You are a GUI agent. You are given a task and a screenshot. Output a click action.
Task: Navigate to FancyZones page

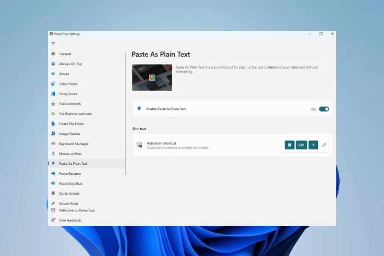(x=87, y=94)
